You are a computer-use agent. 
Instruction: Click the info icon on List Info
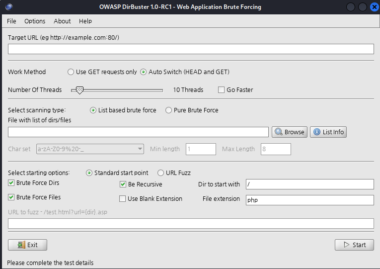pyautogui.click(x=317, y=132)
